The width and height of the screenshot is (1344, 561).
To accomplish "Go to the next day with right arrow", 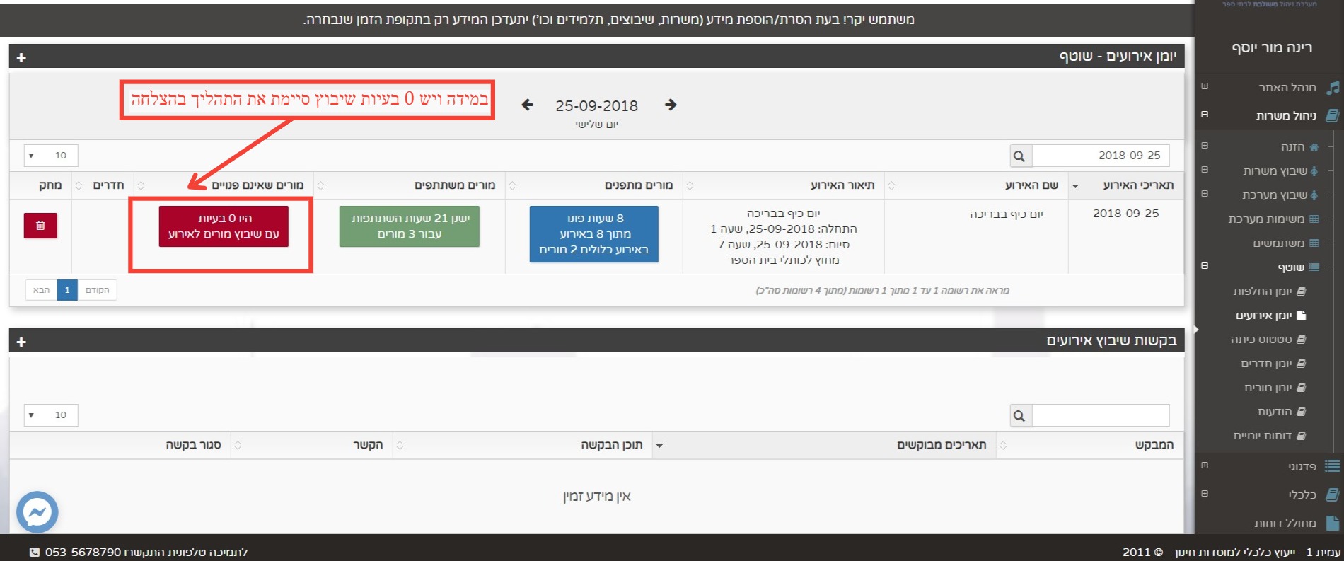I will (671, 105).
